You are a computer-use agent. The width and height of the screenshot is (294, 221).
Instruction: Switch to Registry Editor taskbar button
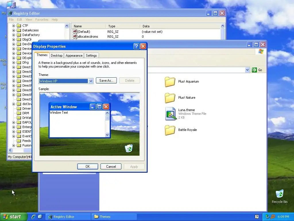click(x=68, y=217)
